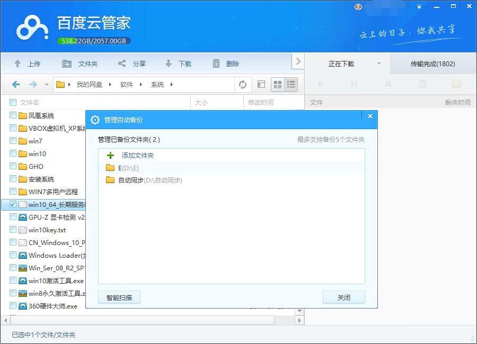
Task: Click horizontal scrollbar right arrow
Action: pos(299,320)
